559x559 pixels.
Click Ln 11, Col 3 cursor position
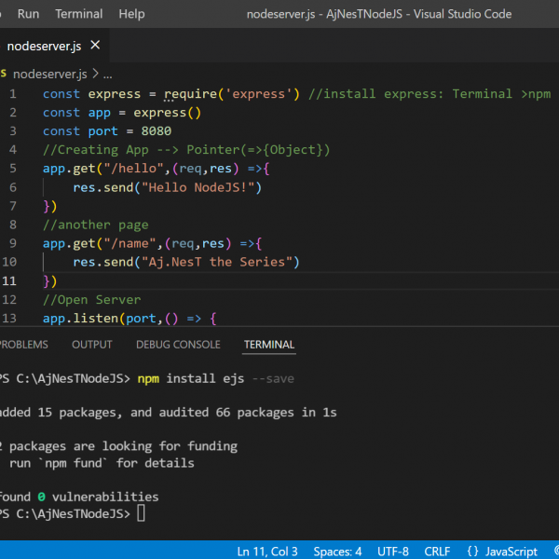tap(267, 551)
